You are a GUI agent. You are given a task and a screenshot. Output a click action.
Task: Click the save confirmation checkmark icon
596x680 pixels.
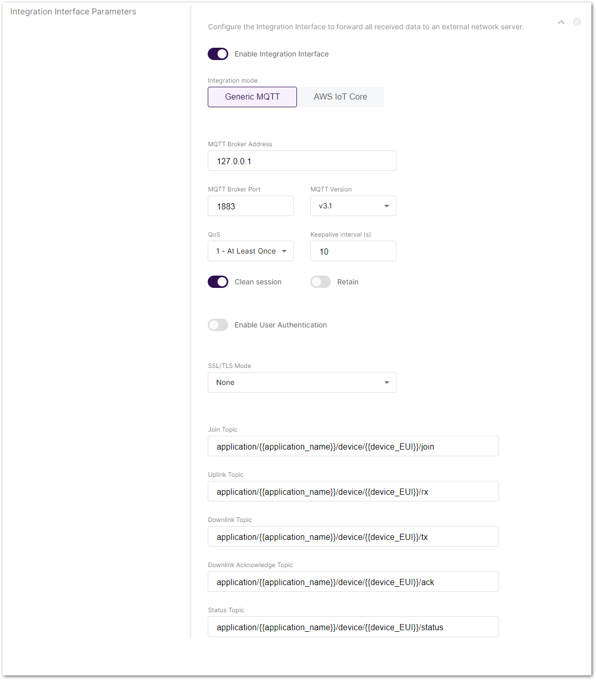(577, 22)
